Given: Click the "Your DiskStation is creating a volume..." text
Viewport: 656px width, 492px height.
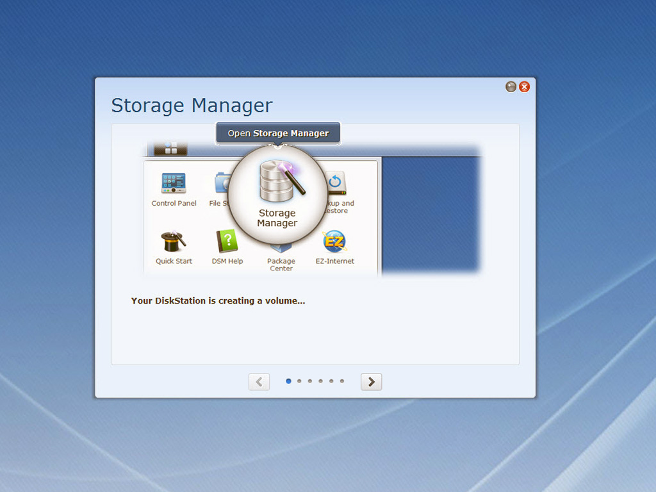Looking at the screenshot, I should point(218,301).
